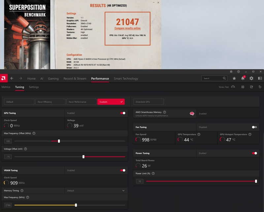Open the Gaming tab
Image resolution: width=264 pixels, height=212 pixels.
coord(53,78)
